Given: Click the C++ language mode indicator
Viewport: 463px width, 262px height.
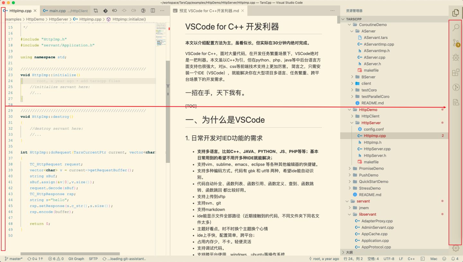Looking at the screenshot, I should click(x=412, y=258).
